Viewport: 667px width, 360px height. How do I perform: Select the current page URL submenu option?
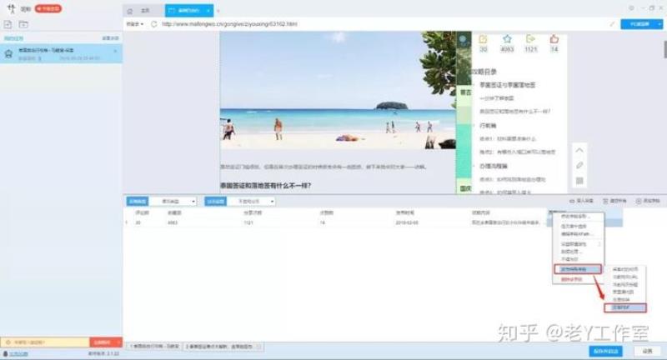coord(625,277)
